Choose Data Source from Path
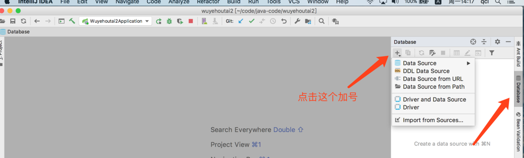Screen dimensions: 524x158 point(433,87)
